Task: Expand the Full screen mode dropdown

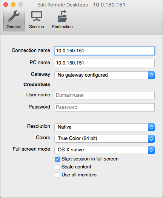Action: pyautogui.click(x=105, y=150)
